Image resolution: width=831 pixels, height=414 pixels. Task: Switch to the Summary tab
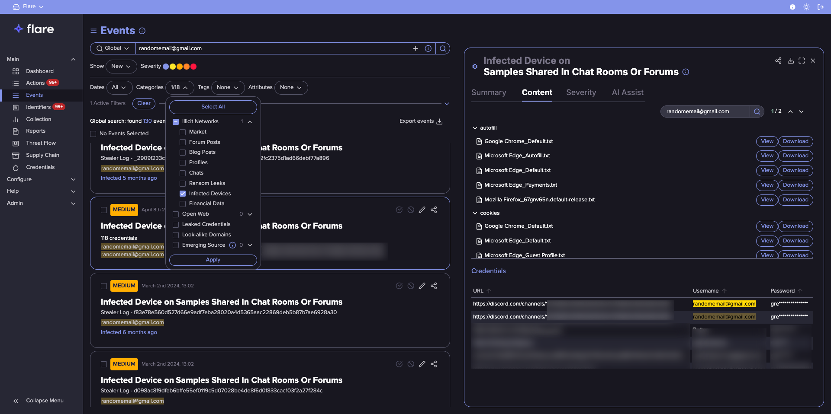point(489,92)
